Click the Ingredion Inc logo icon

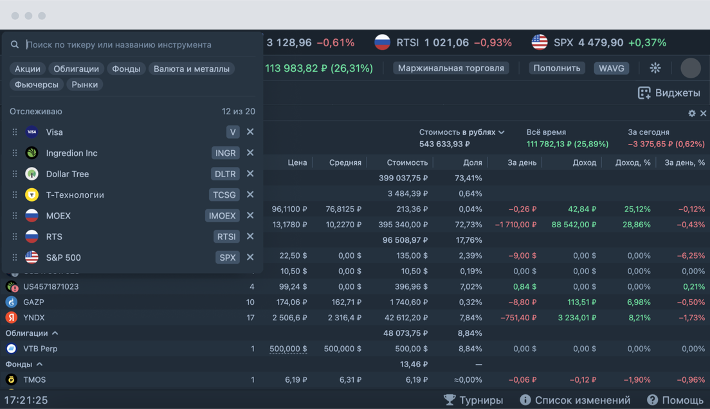tap(32, 153)
